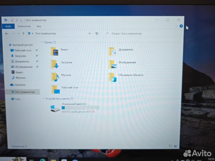Click the Help question mark icon
This screenshot has width=215, height=161.
click(181, 26)
